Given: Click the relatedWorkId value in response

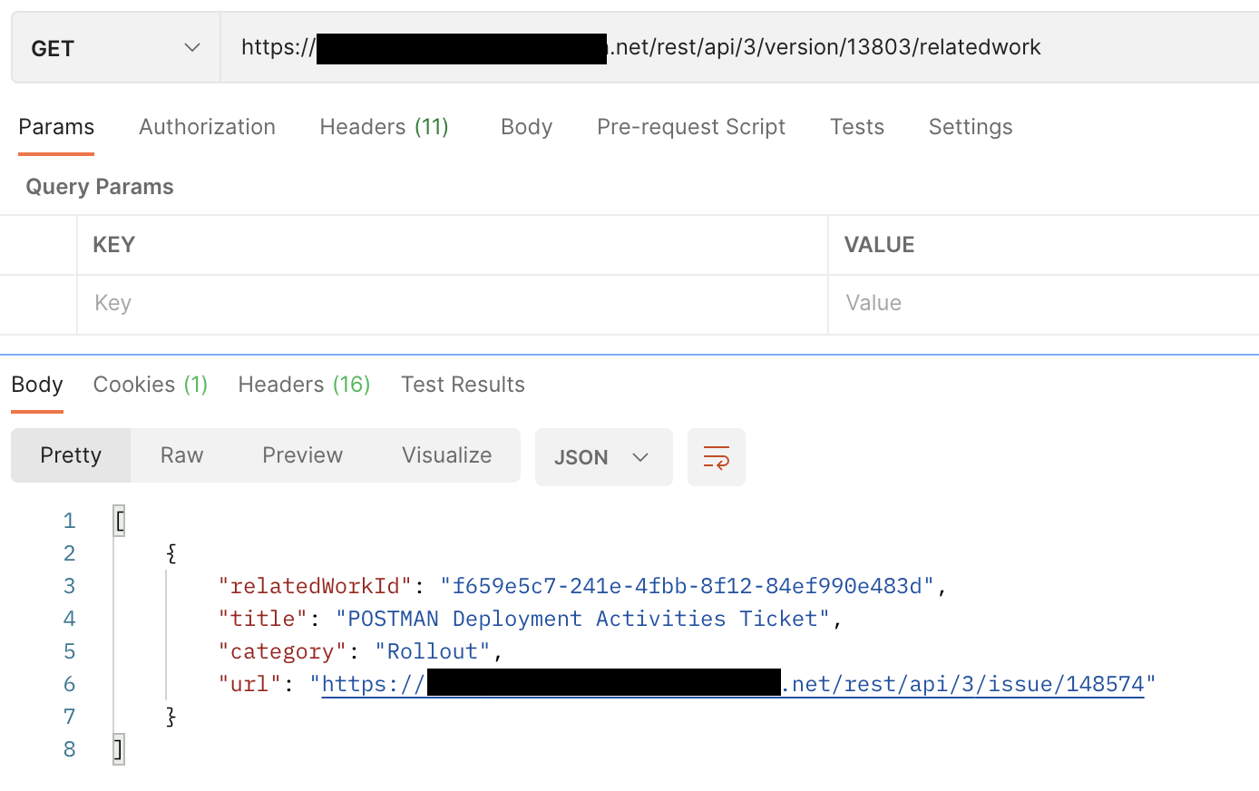Looking at the screenshot, I should coord(687,586).
